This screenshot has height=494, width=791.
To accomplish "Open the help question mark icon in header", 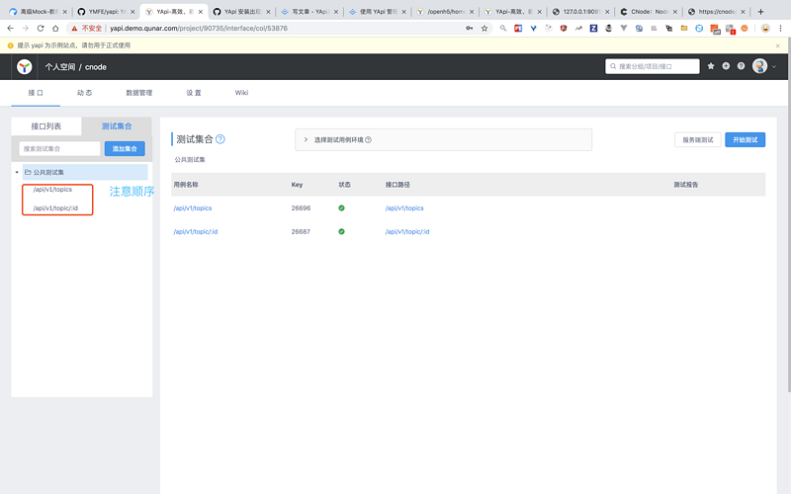I will coord(741,66).
